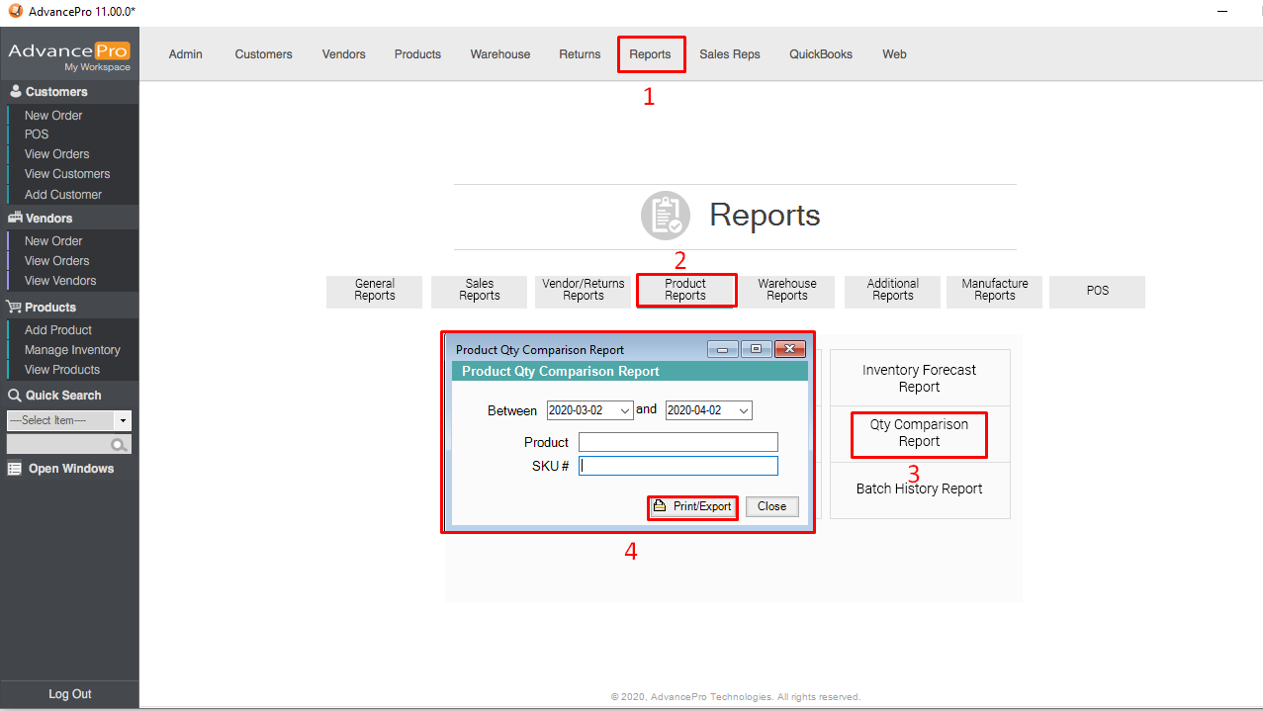Restore the Product Qty Comparison Report dialog
1263x711 pixels.
[x=756, y=349]
